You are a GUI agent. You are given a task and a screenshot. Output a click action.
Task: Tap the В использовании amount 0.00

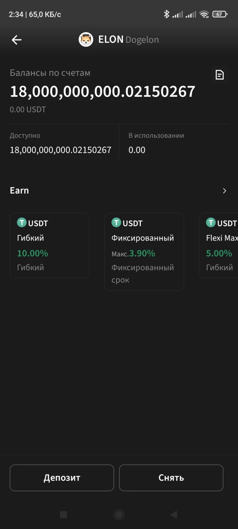[x=137, y=150]
